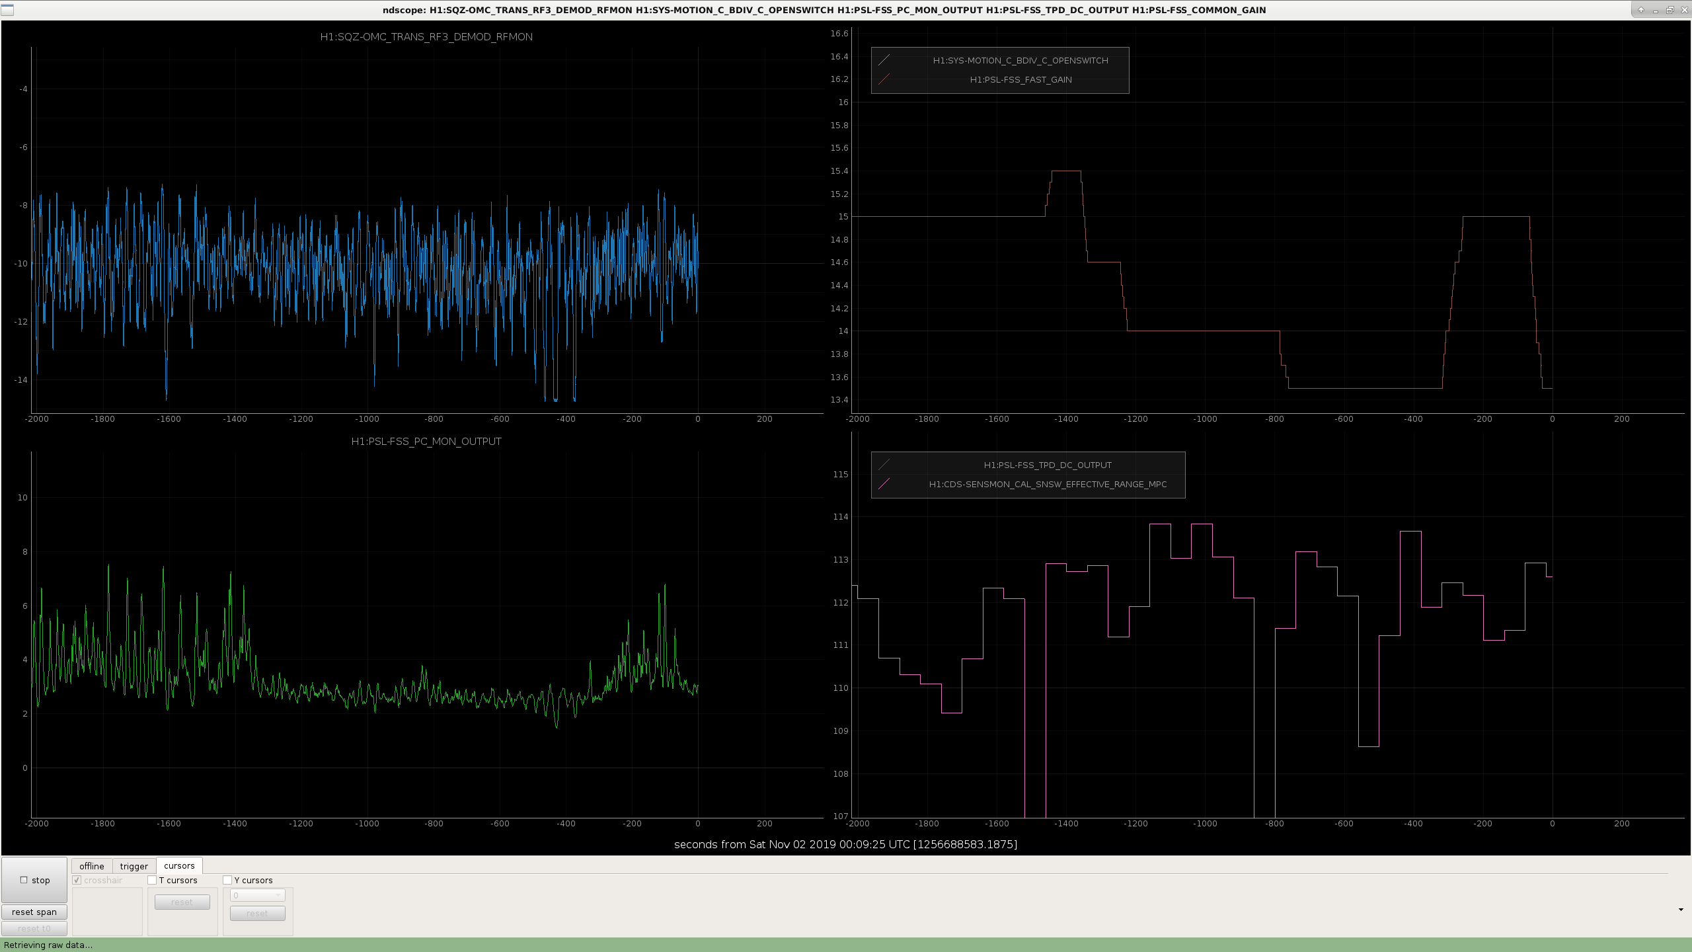Click the restore window icon in title bar
The height and width of the screenshot is (952, 1692).
point(1670,10)
